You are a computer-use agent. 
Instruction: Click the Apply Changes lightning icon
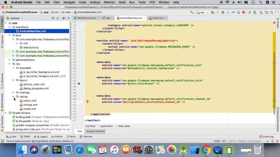218,12
